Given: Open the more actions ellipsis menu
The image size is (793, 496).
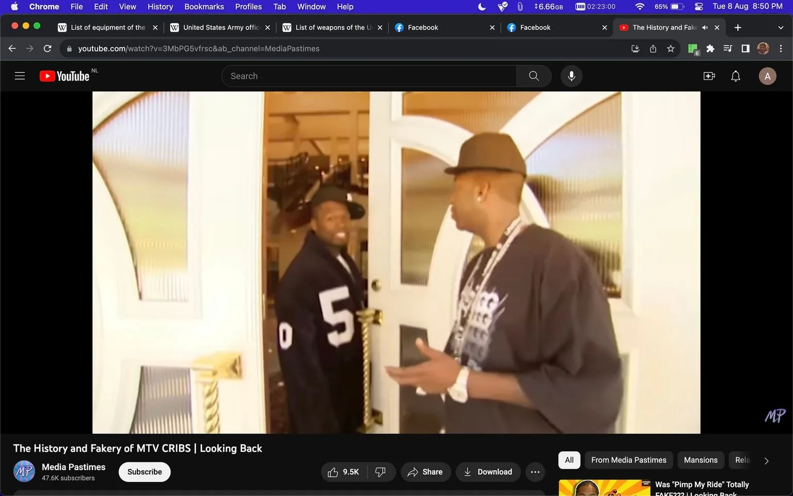Looking at the screenshot, I should pos(535,472).
